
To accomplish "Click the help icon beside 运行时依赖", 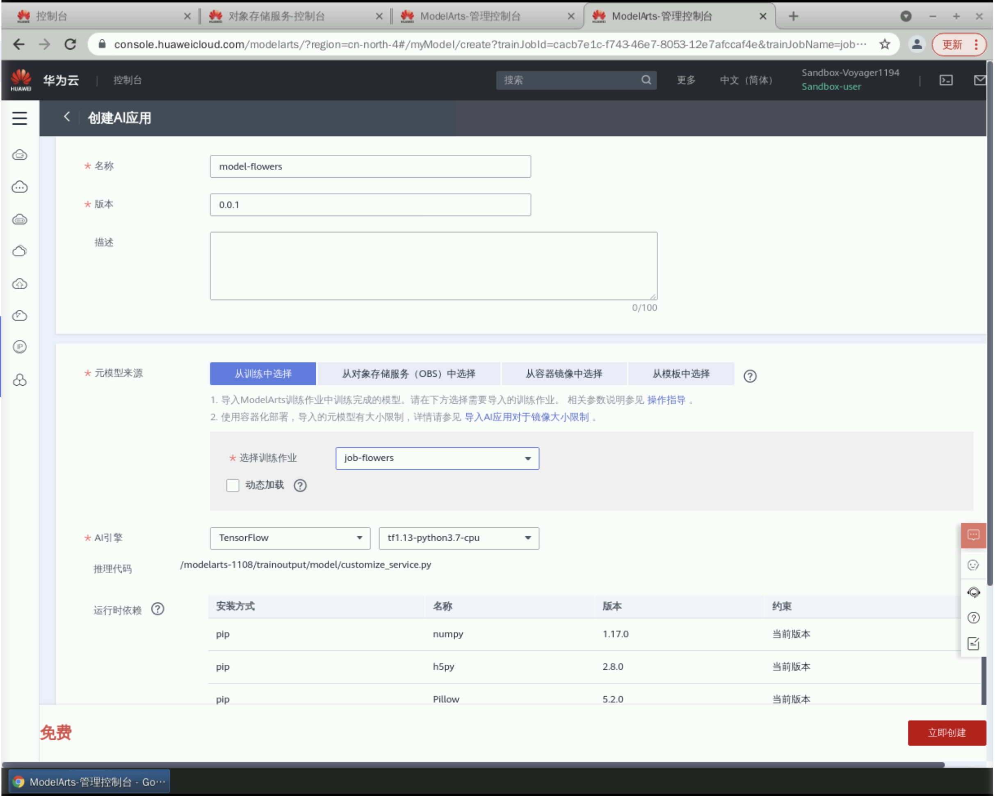I will [x=158, y=609].
